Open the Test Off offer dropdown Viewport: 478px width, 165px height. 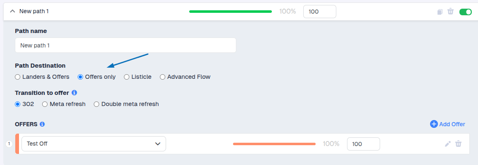(94, 144)
